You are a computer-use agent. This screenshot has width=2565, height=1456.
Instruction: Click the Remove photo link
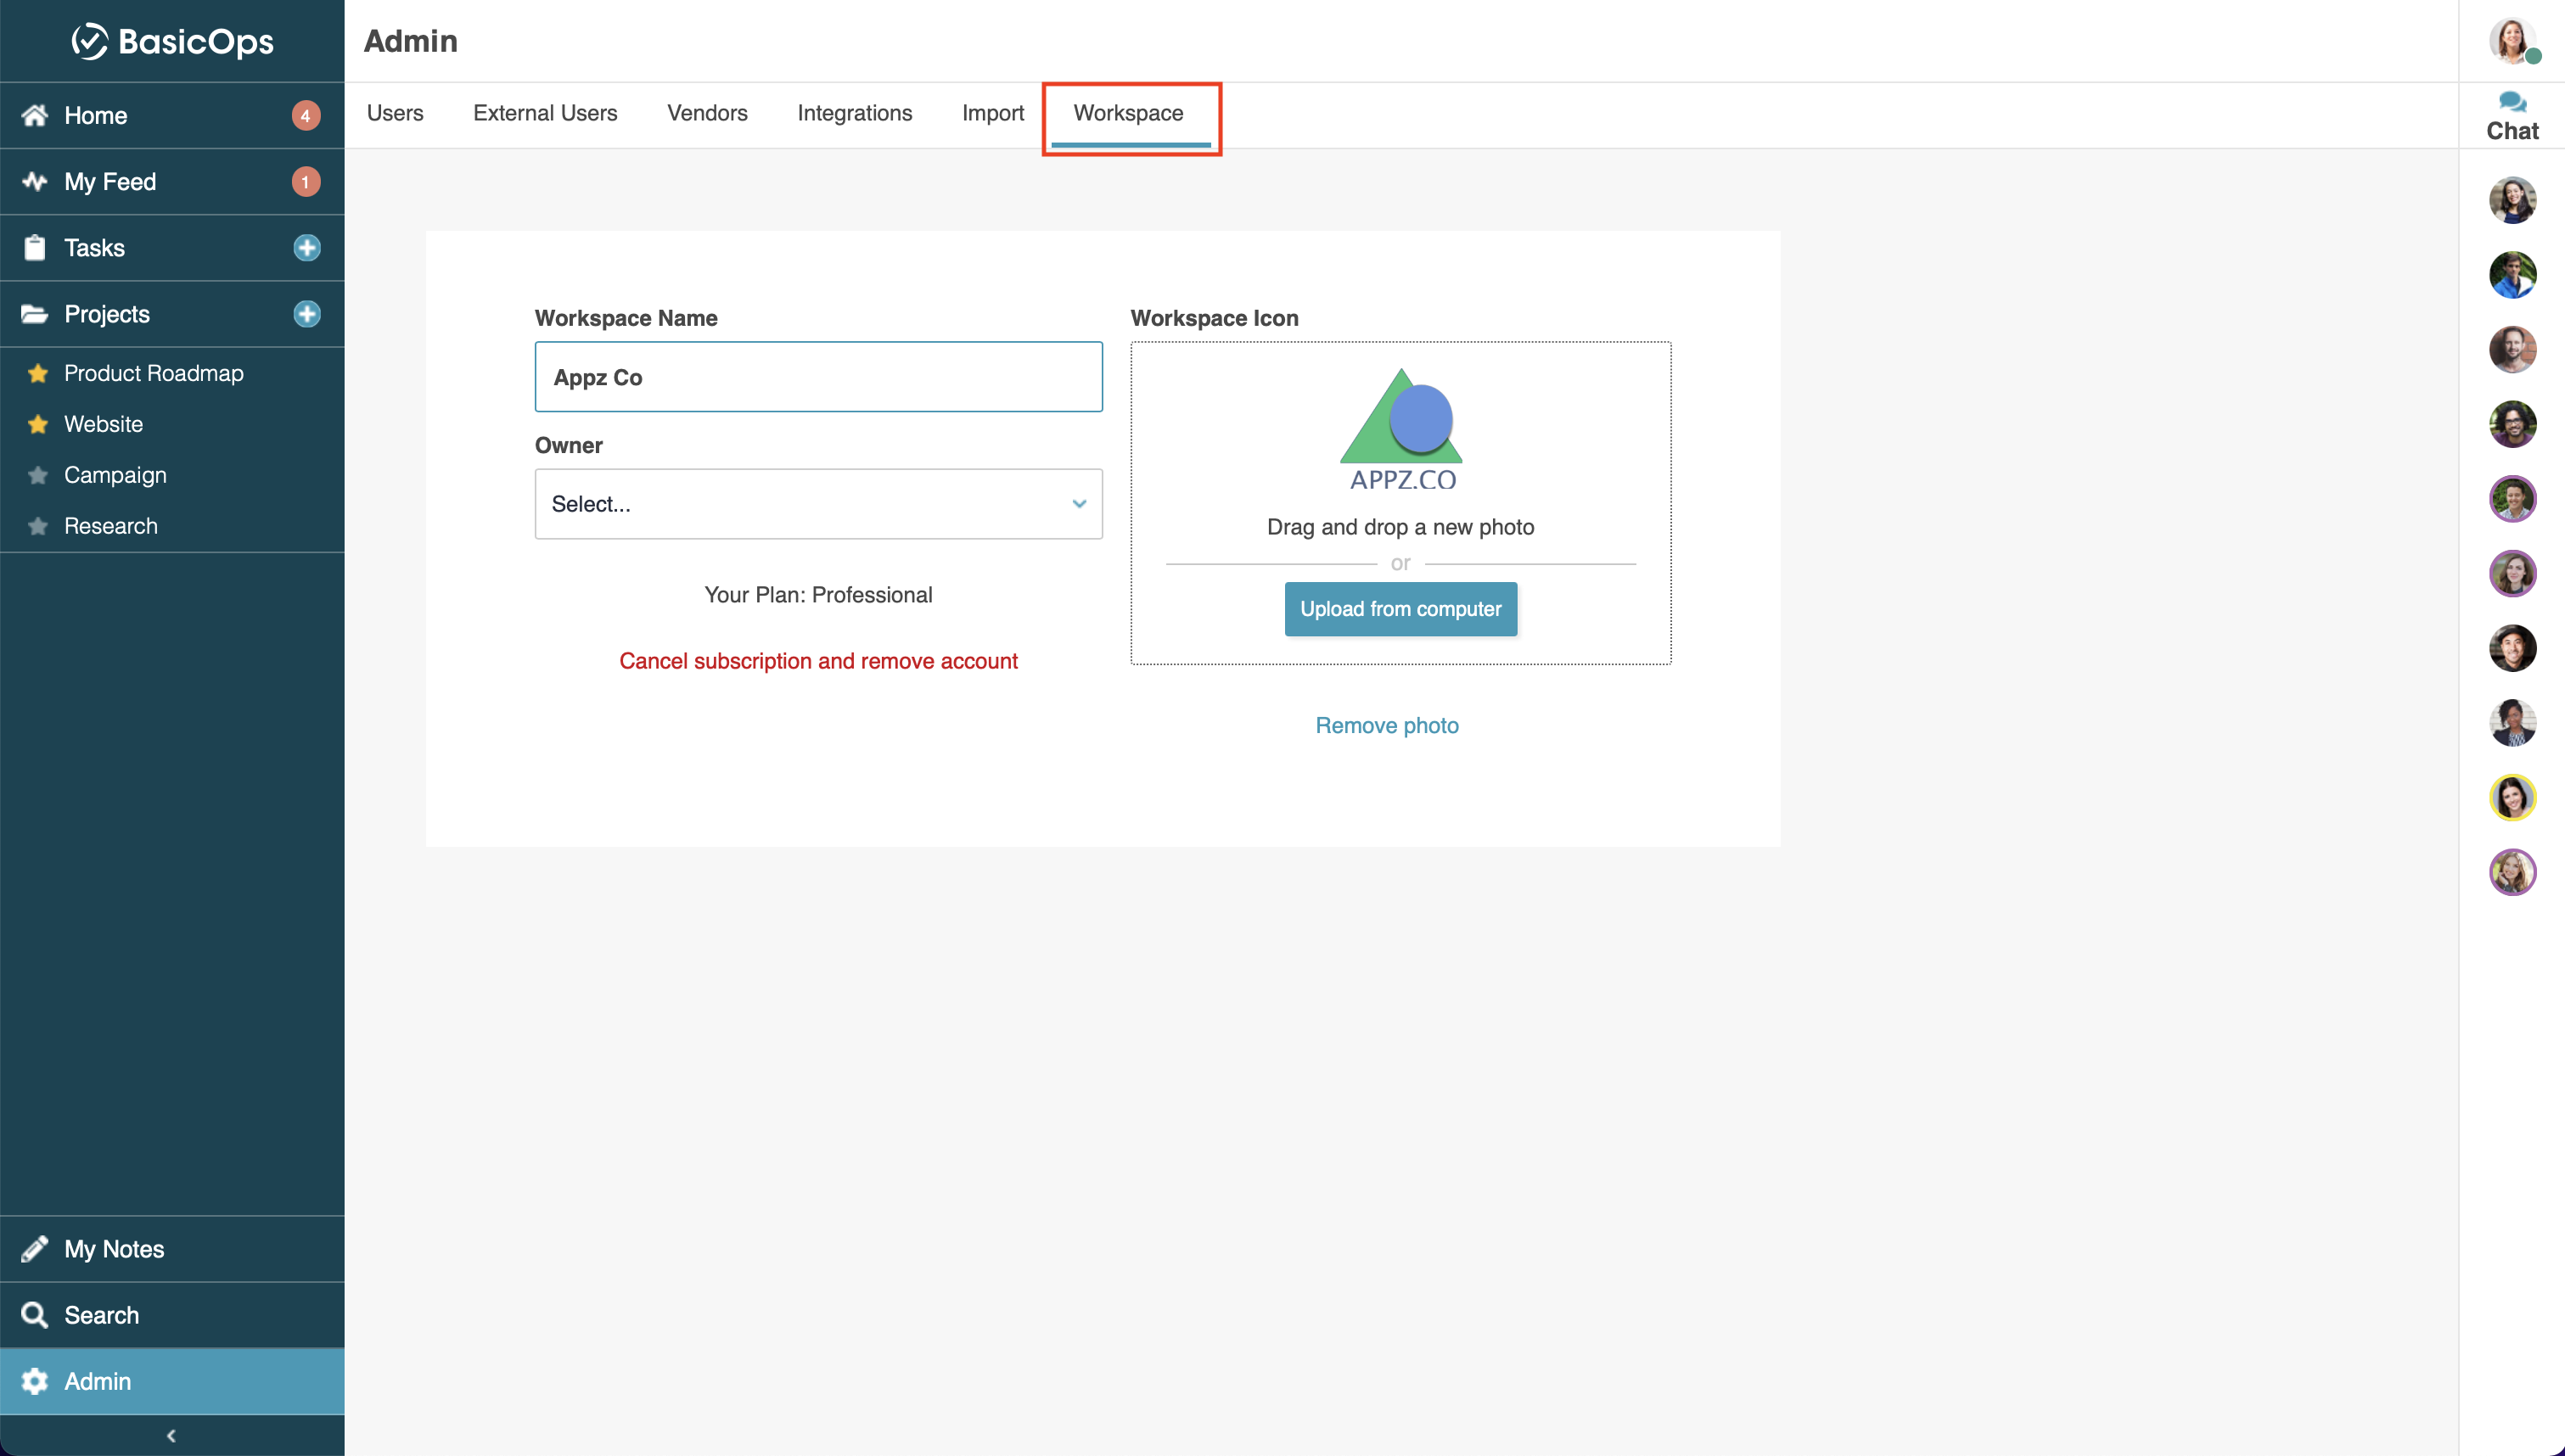click(x=1386, y=725)
